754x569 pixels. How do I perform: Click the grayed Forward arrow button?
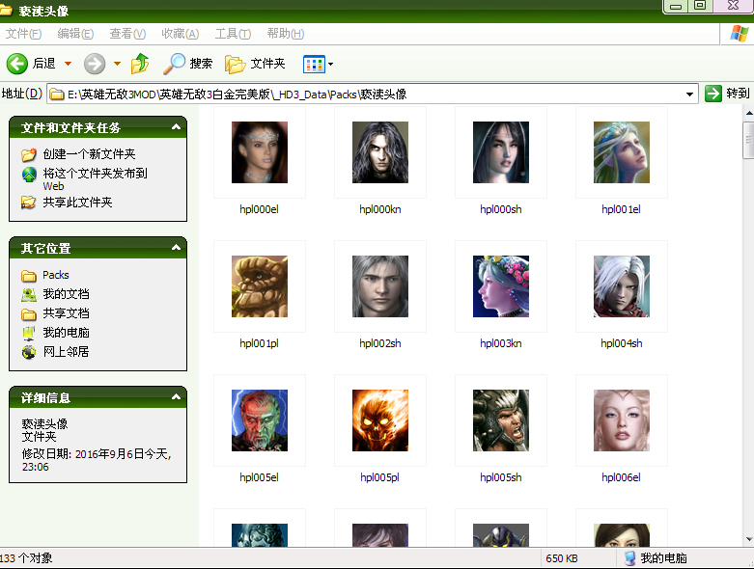(x=95, y=64)
